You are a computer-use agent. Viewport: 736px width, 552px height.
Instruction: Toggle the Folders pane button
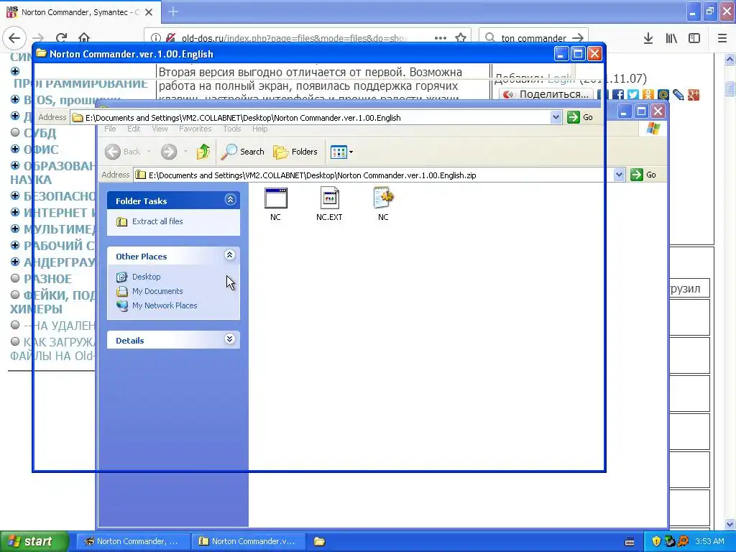[x=295, y=152]
